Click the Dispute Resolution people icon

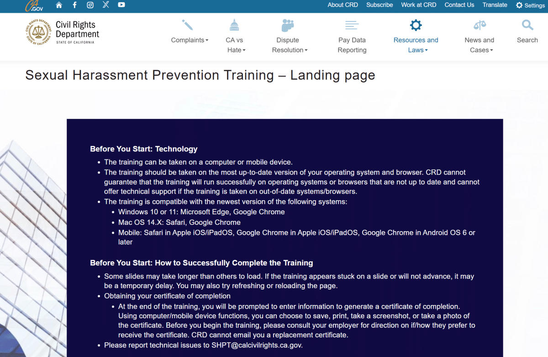pos(288,25)
